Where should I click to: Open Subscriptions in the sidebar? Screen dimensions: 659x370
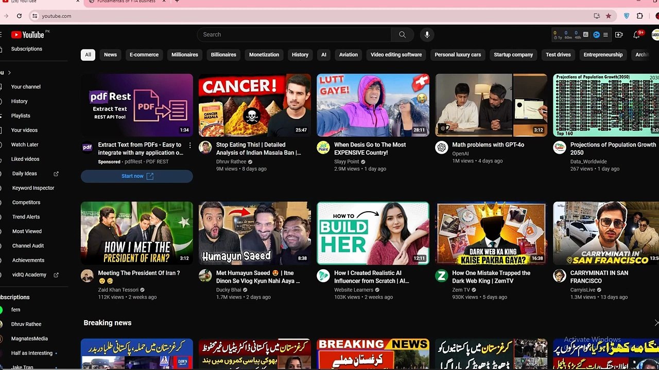click(x=27, y=49)
